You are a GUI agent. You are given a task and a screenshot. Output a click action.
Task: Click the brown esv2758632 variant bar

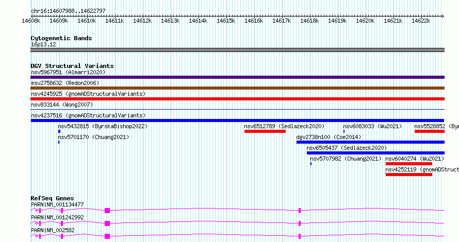tap(237, 88)
